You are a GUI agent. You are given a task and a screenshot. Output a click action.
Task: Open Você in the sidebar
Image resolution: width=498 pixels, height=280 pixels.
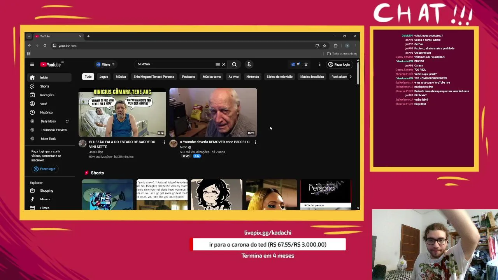49,104
